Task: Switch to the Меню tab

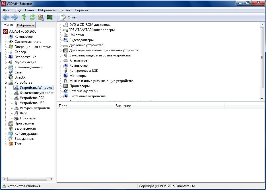Action: coord(8,25)
